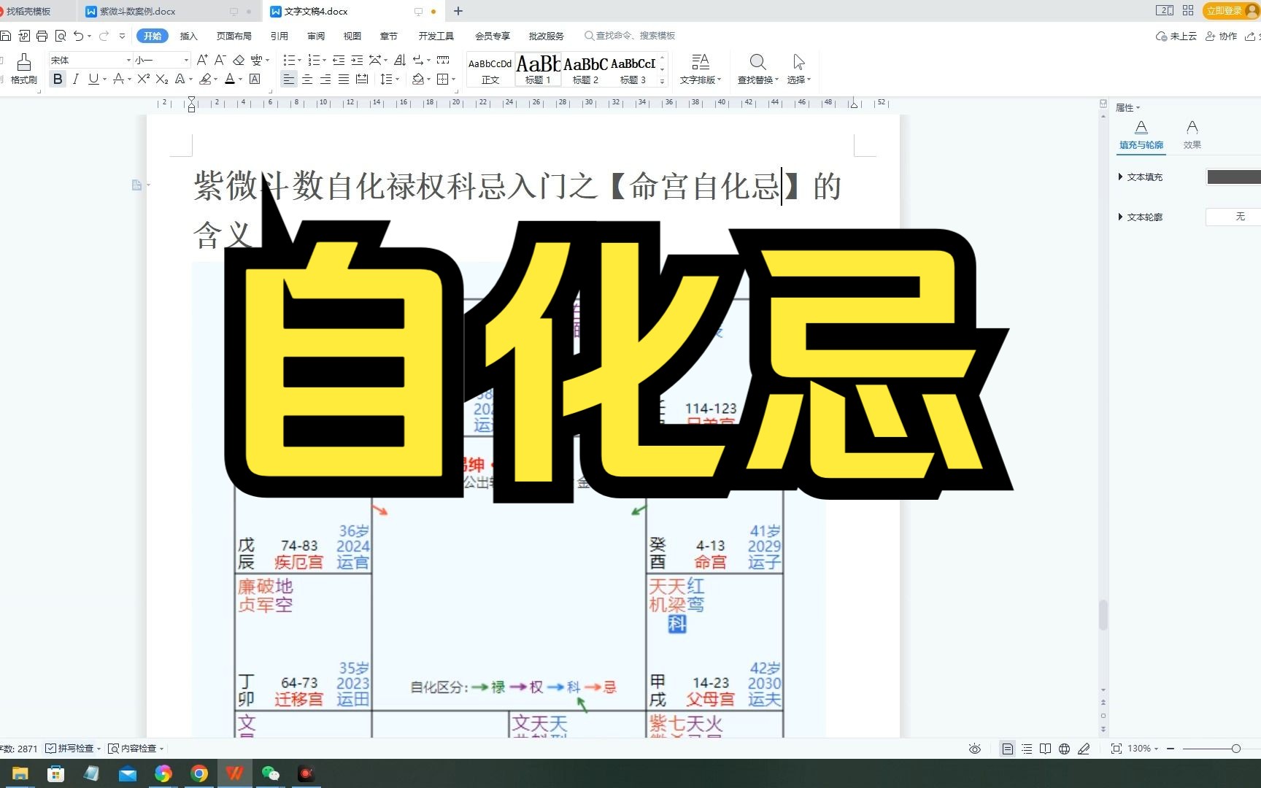Click the Collaborate (协作) button
The height and width of the screenshot is (788, 1261).
click(1222, 36)
